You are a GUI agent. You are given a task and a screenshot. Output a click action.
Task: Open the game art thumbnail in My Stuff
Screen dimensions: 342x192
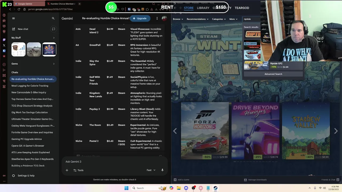click(49, 49)
